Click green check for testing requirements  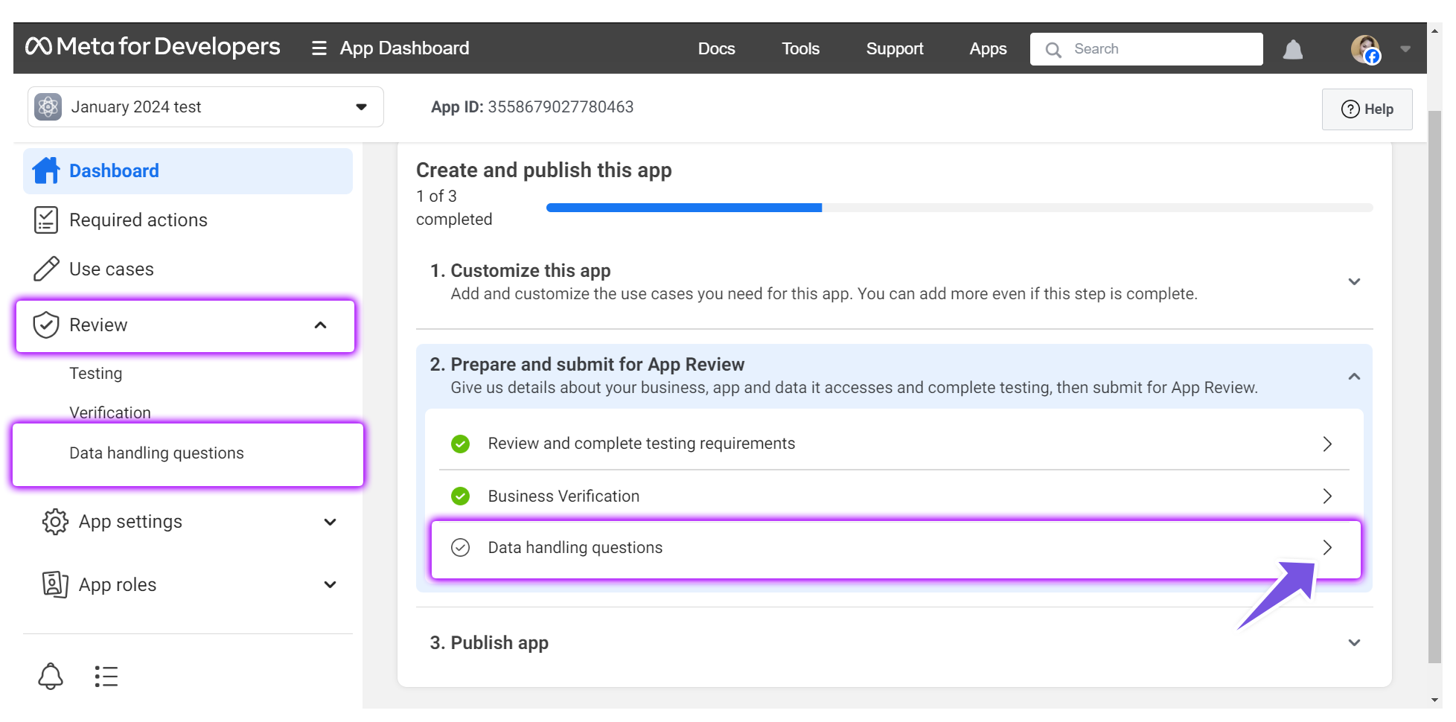pos(461,444)
